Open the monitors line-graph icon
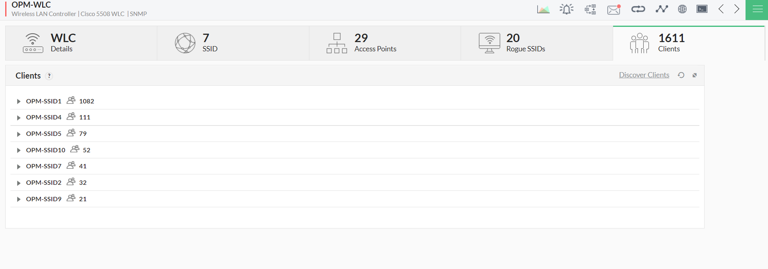Screen dimensions: 768x269 pos(662,9)
